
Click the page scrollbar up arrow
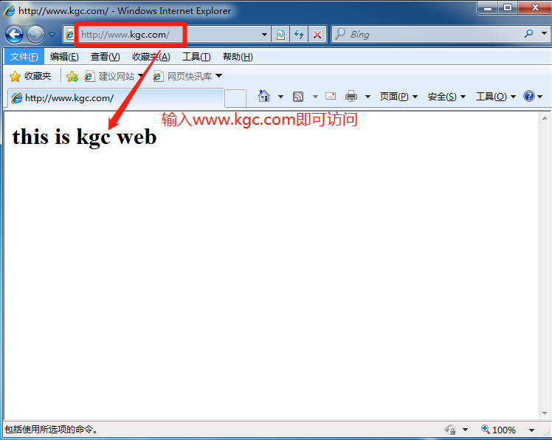pos(545,118)
